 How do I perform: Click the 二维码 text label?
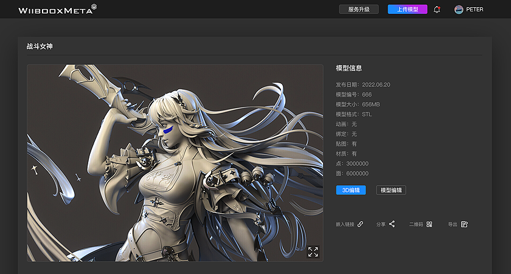tap(415, 224)
